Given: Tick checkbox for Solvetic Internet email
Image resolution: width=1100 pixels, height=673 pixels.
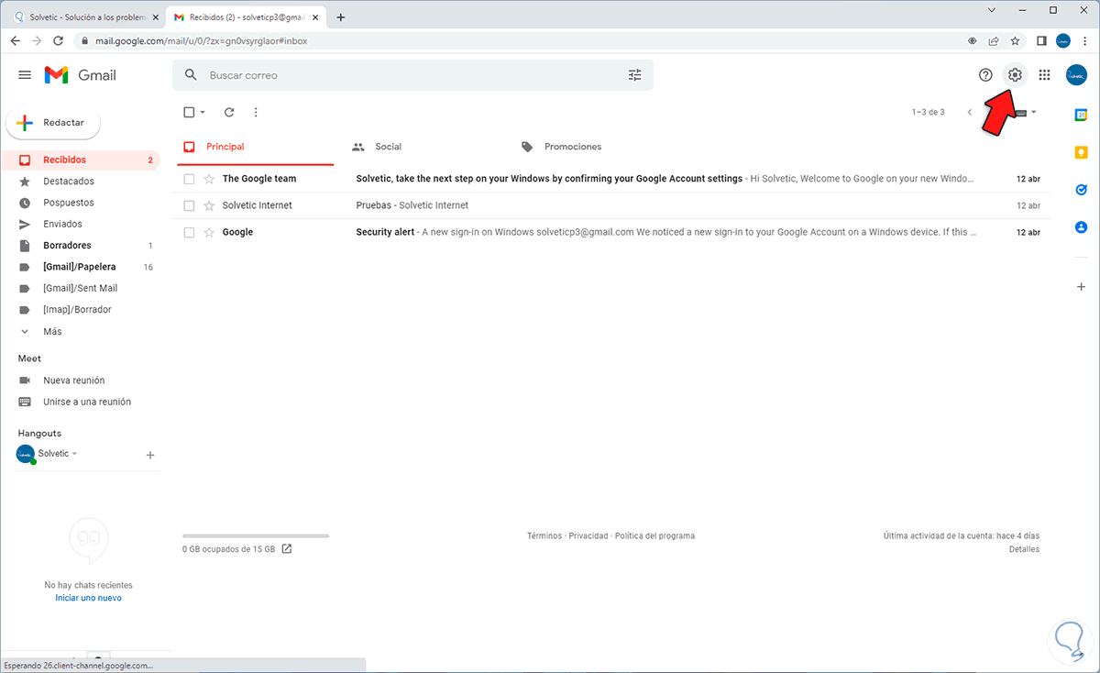Looking at the screenshot, I should (189, 205).
